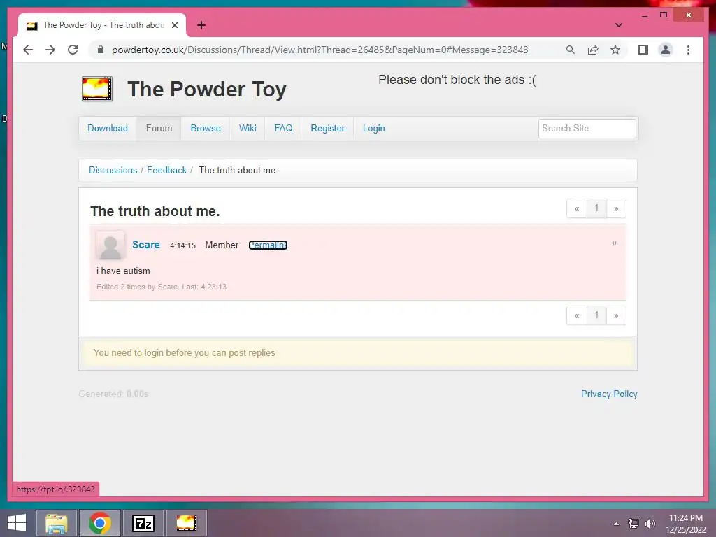Image resolution: width=716 pixels, height=537 pixels.
Task: Share this page via share icon
Action: pos(593,50)
